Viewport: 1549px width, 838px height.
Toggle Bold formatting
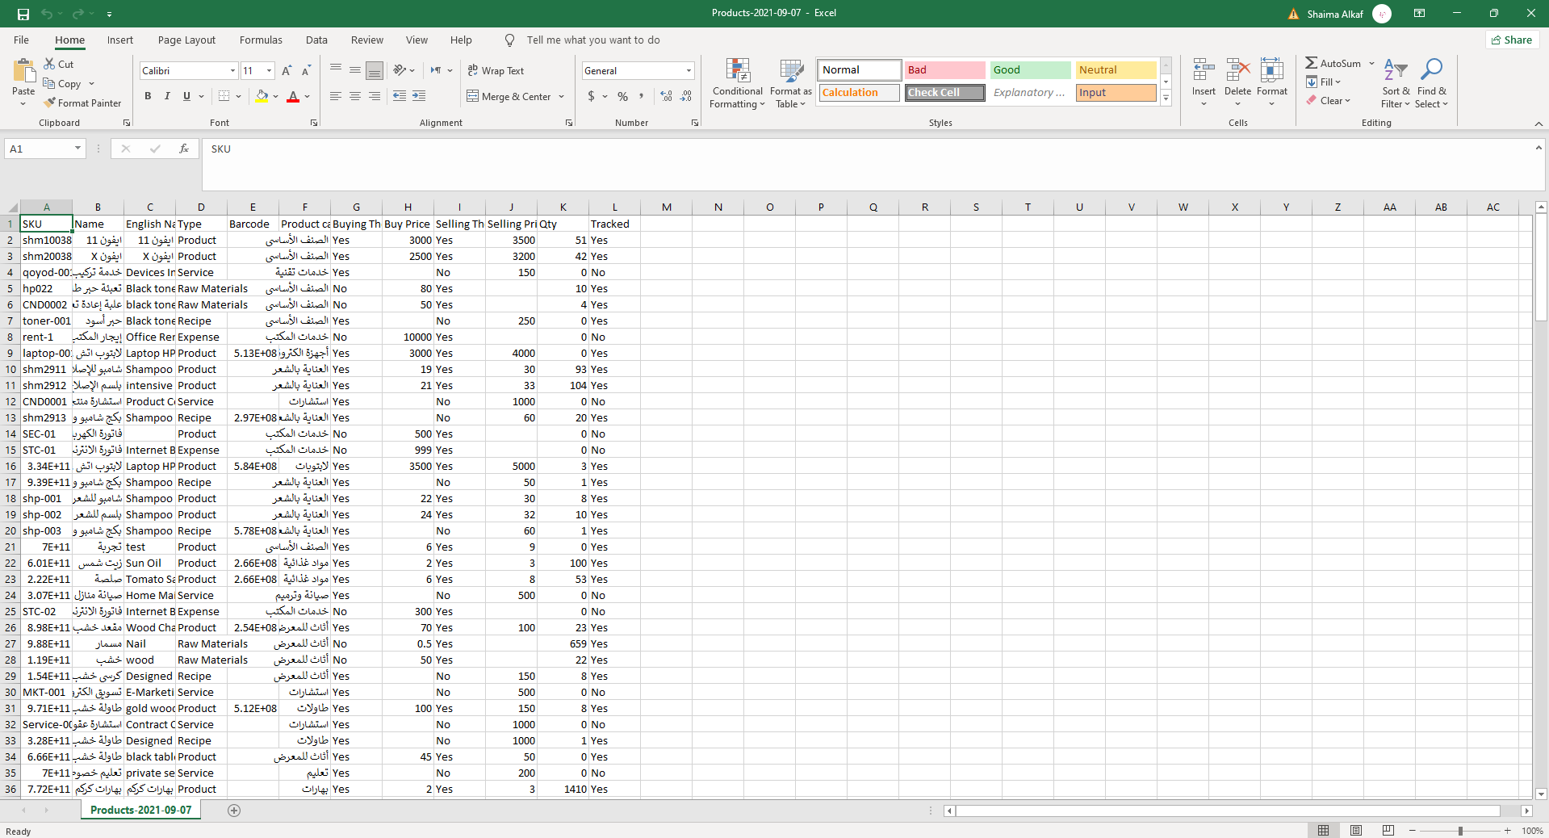tap(148, 97)
